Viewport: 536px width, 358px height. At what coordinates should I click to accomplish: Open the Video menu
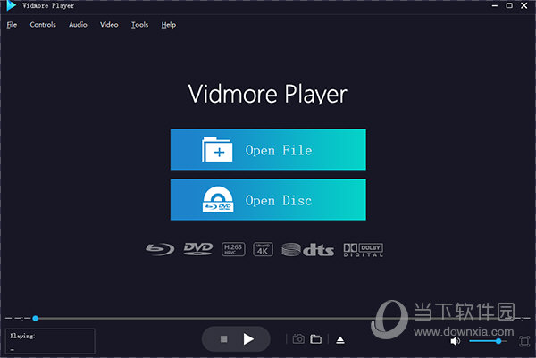109,25
